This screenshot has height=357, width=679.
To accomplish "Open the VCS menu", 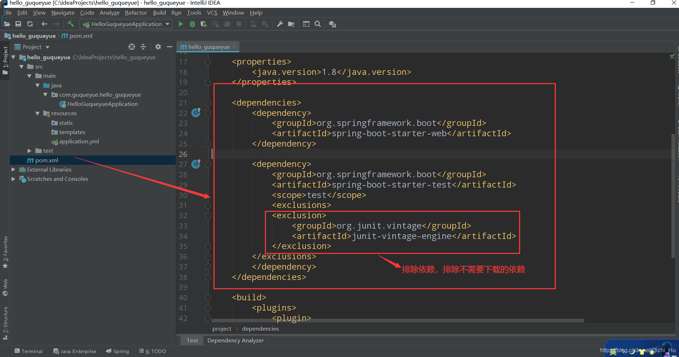I will [x=212, y=12].
